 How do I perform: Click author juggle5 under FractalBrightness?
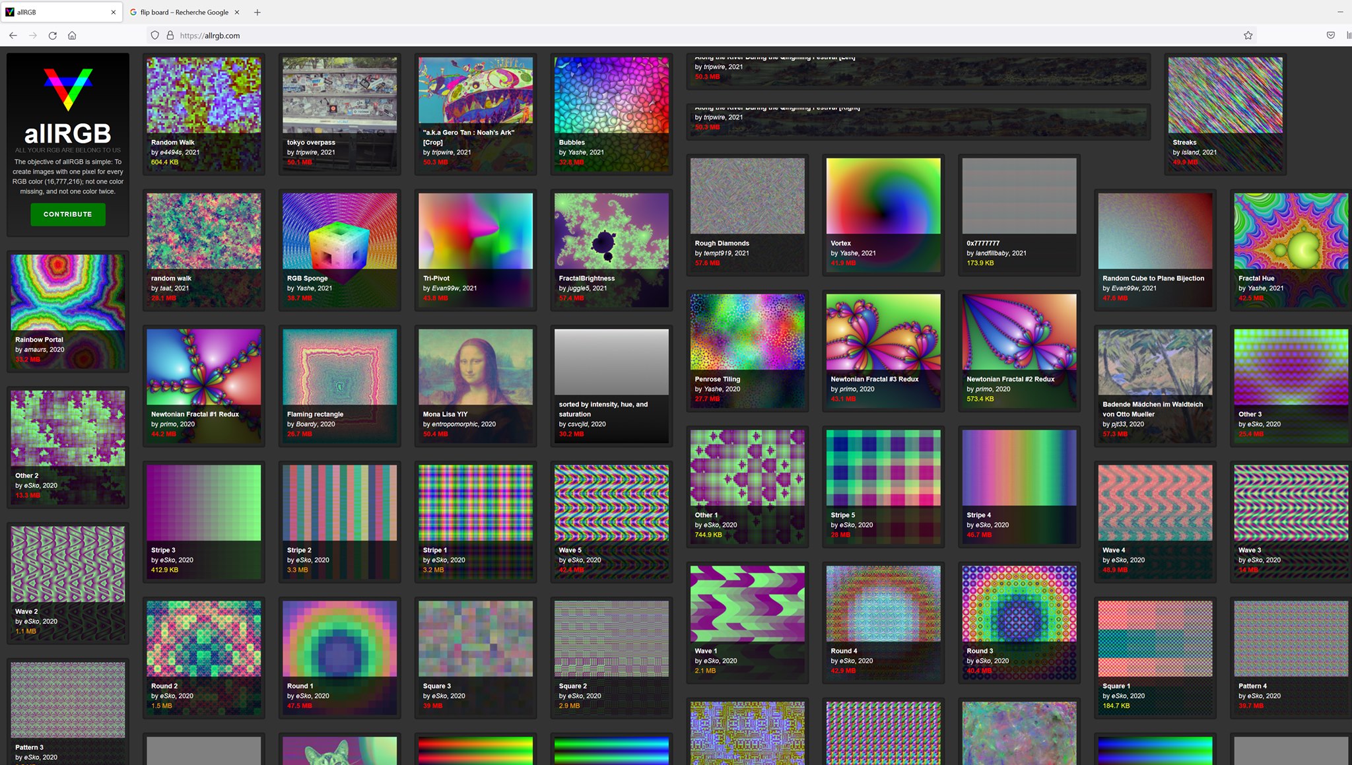[x=578, y=288]
